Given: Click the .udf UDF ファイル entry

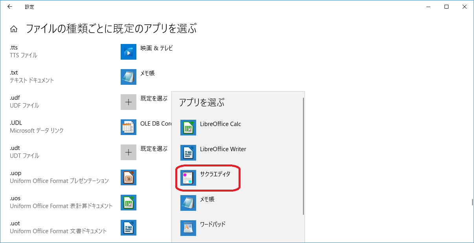Looking at the screenshot, I should [24, 102].
